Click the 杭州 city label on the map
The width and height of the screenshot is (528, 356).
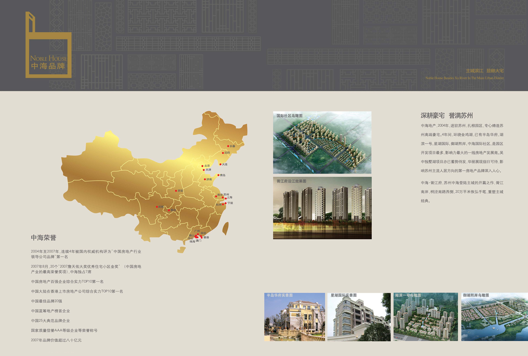coord(219,205)
